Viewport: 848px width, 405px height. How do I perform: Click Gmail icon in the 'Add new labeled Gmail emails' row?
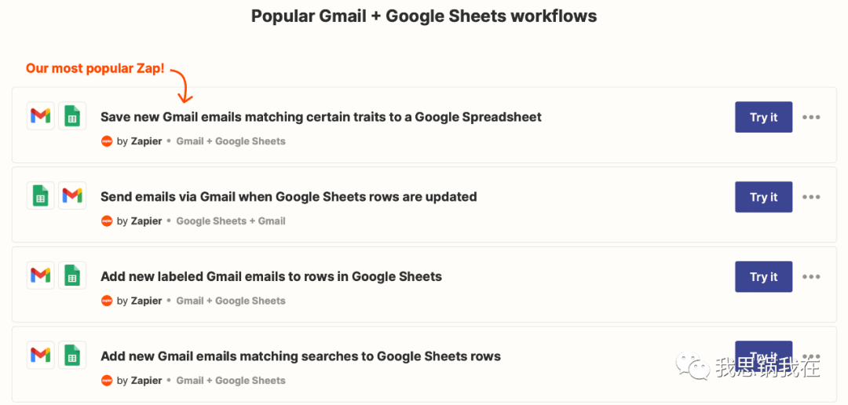click(x=41, y=275)
